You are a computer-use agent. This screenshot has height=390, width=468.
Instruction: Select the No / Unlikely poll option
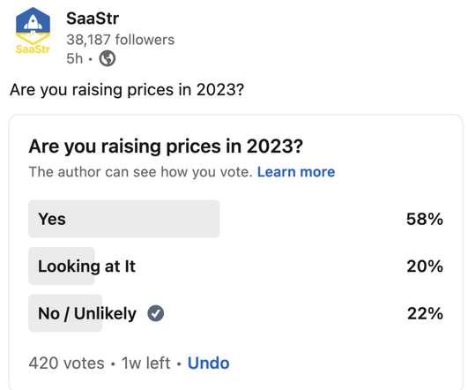click(x=236, y=313)
